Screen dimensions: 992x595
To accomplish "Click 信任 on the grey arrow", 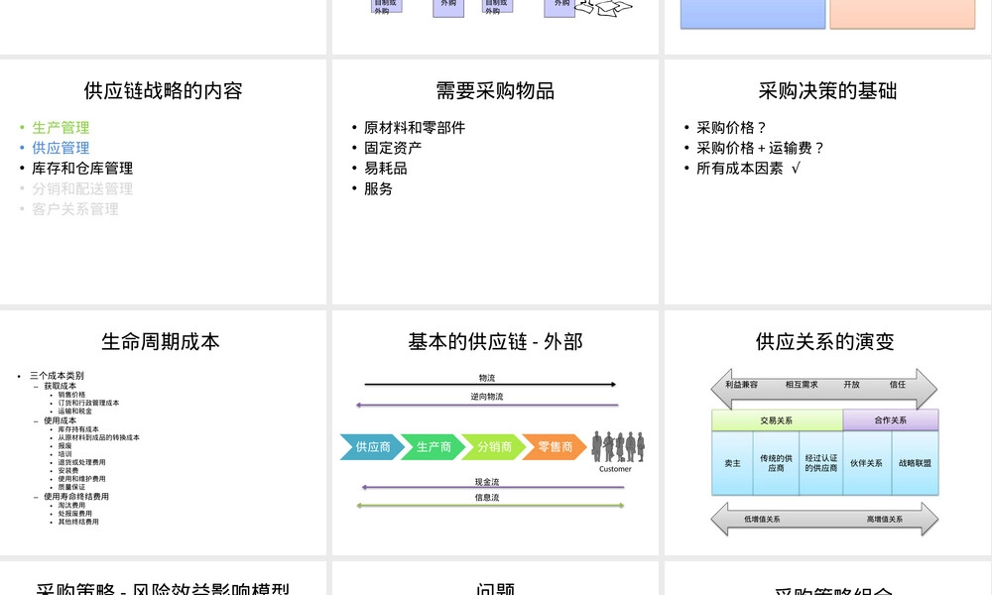I will pyautogui.click(x=898, y=385).
